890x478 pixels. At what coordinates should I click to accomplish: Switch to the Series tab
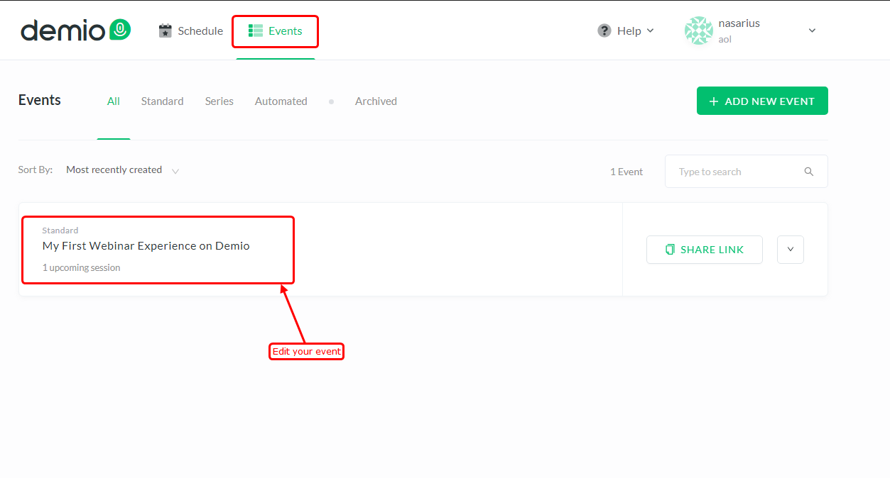[219, 101]
